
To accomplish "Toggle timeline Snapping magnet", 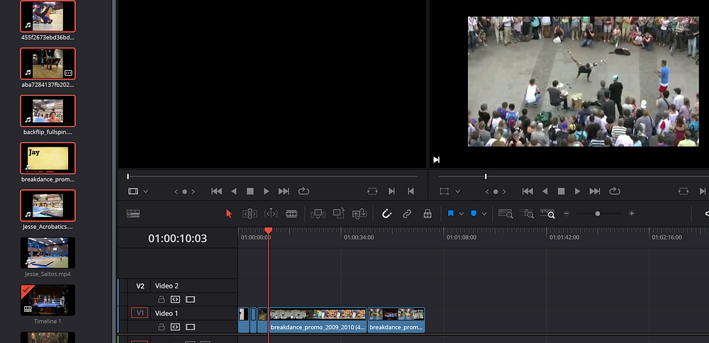I will click(x=386, y=213).
